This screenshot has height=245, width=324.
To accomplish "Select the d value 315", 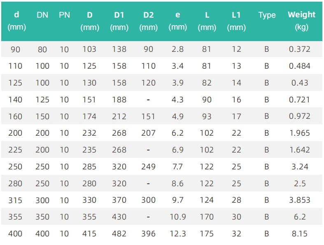I will pyautogui.click(x=15, y=200).
